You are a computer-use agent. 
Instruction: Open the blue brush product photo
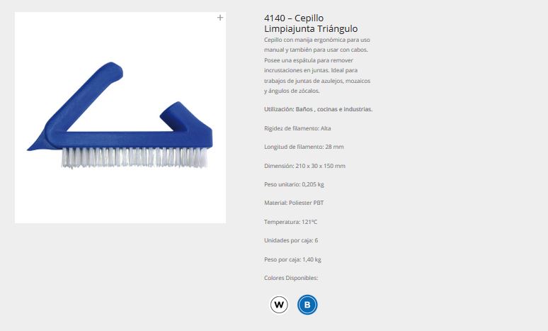[120, 118]
